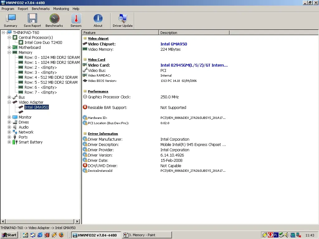Select Row: 7 - <Empty> memory slot
The image size is (319, 239).
[x=41, y=92]
